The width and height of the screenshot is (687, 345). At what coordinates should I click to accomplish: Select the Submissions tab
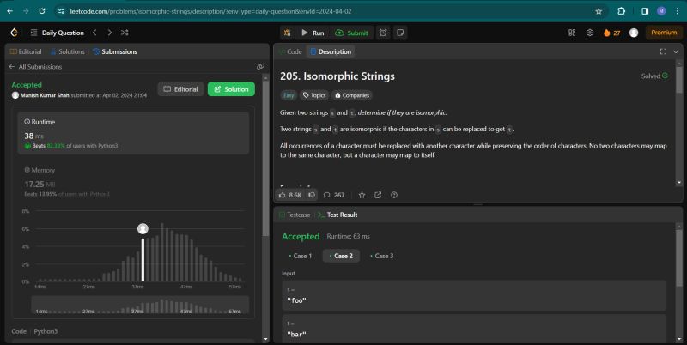click(115, 51)
